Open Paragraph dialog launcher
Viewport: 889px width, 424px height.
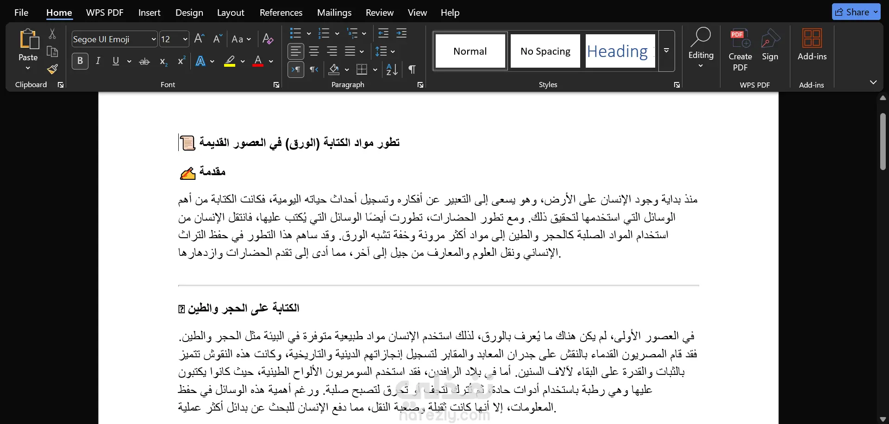pyautogui.click(x=420, y=85)
